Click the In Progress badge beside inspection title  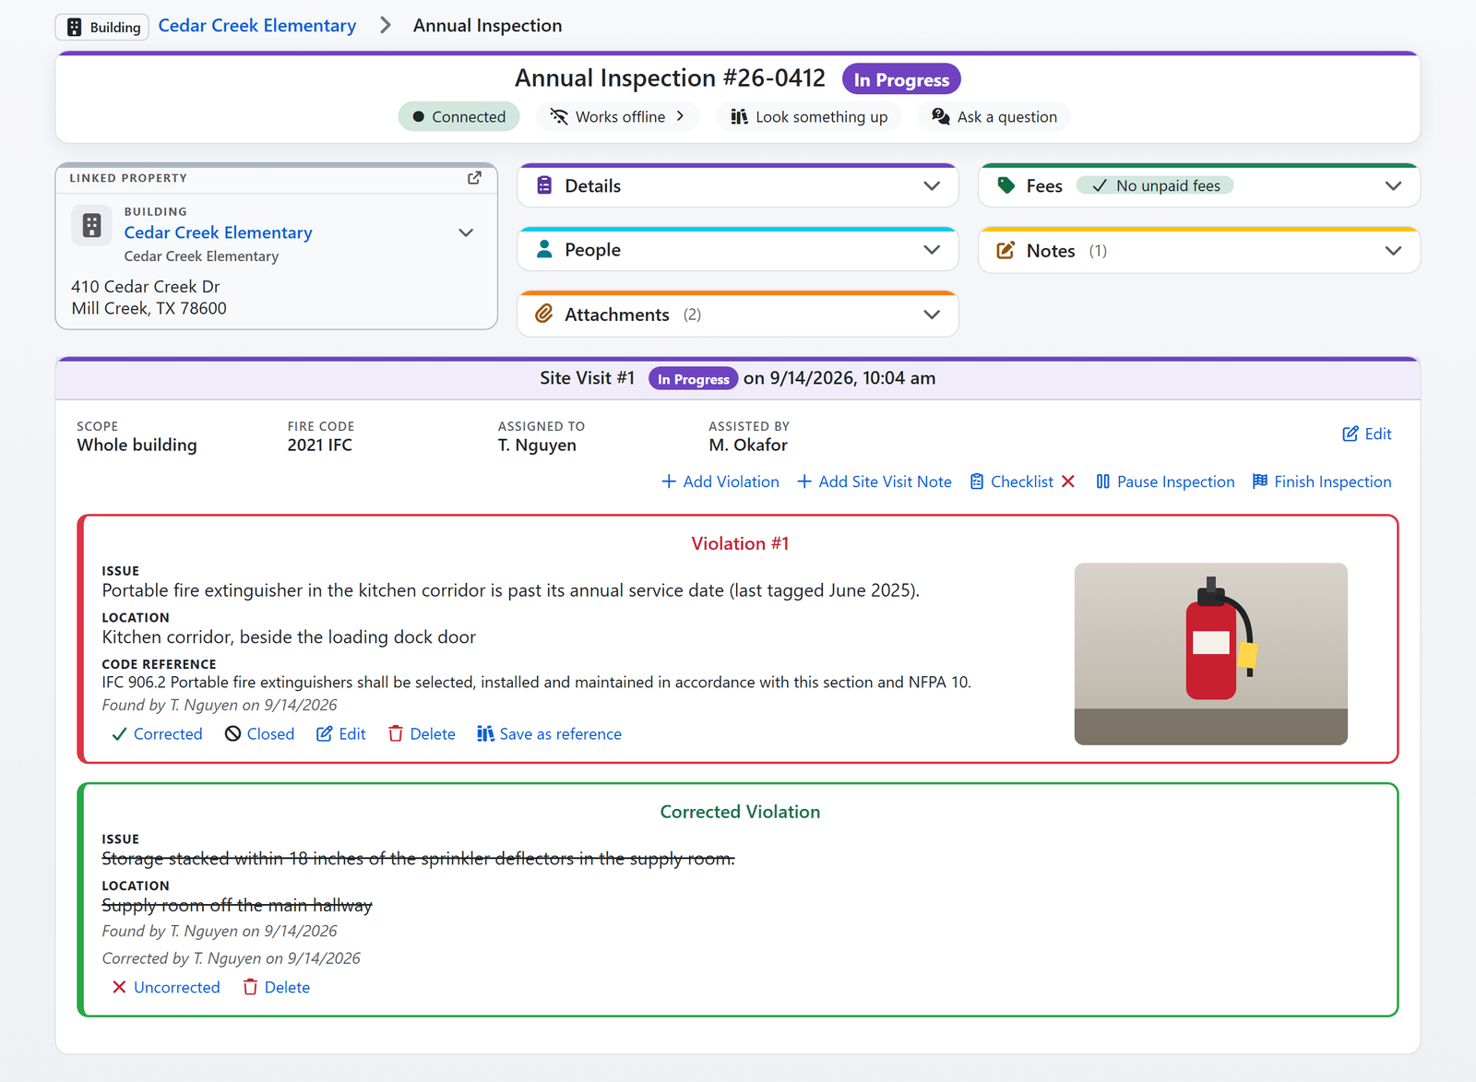click(x=901, y=79)
